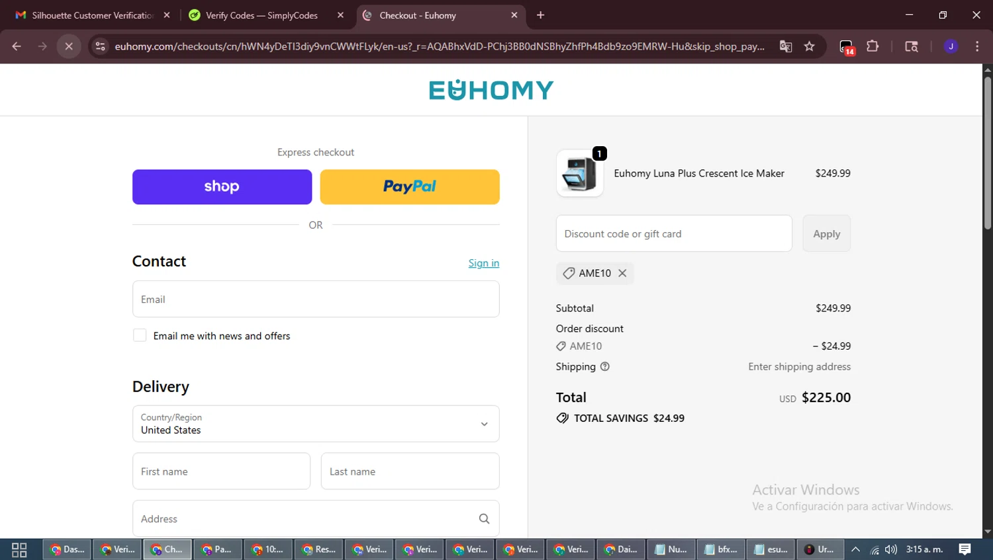The image size is (993, 560).
Task: Open the bfx... taskbar item
Action: click(x=721, y=549)
